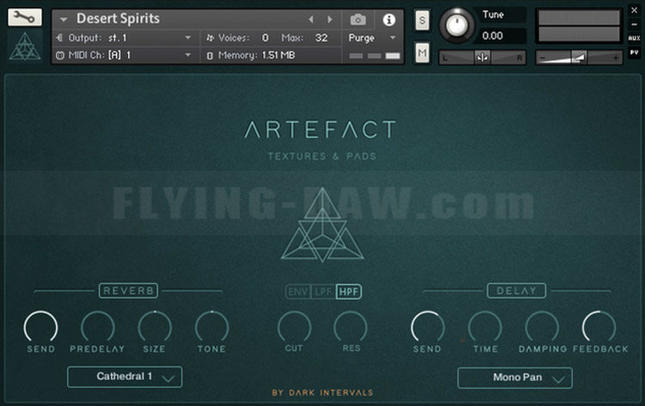Click the reverb PREDELAY knob
The height and width of the screenshot is (406, 645).
coord(97,327)
